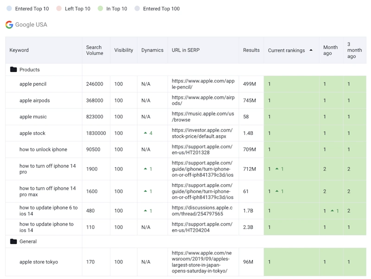371x279 pixels.
Task: Click results value 1.7B
Action: point(248,211)
